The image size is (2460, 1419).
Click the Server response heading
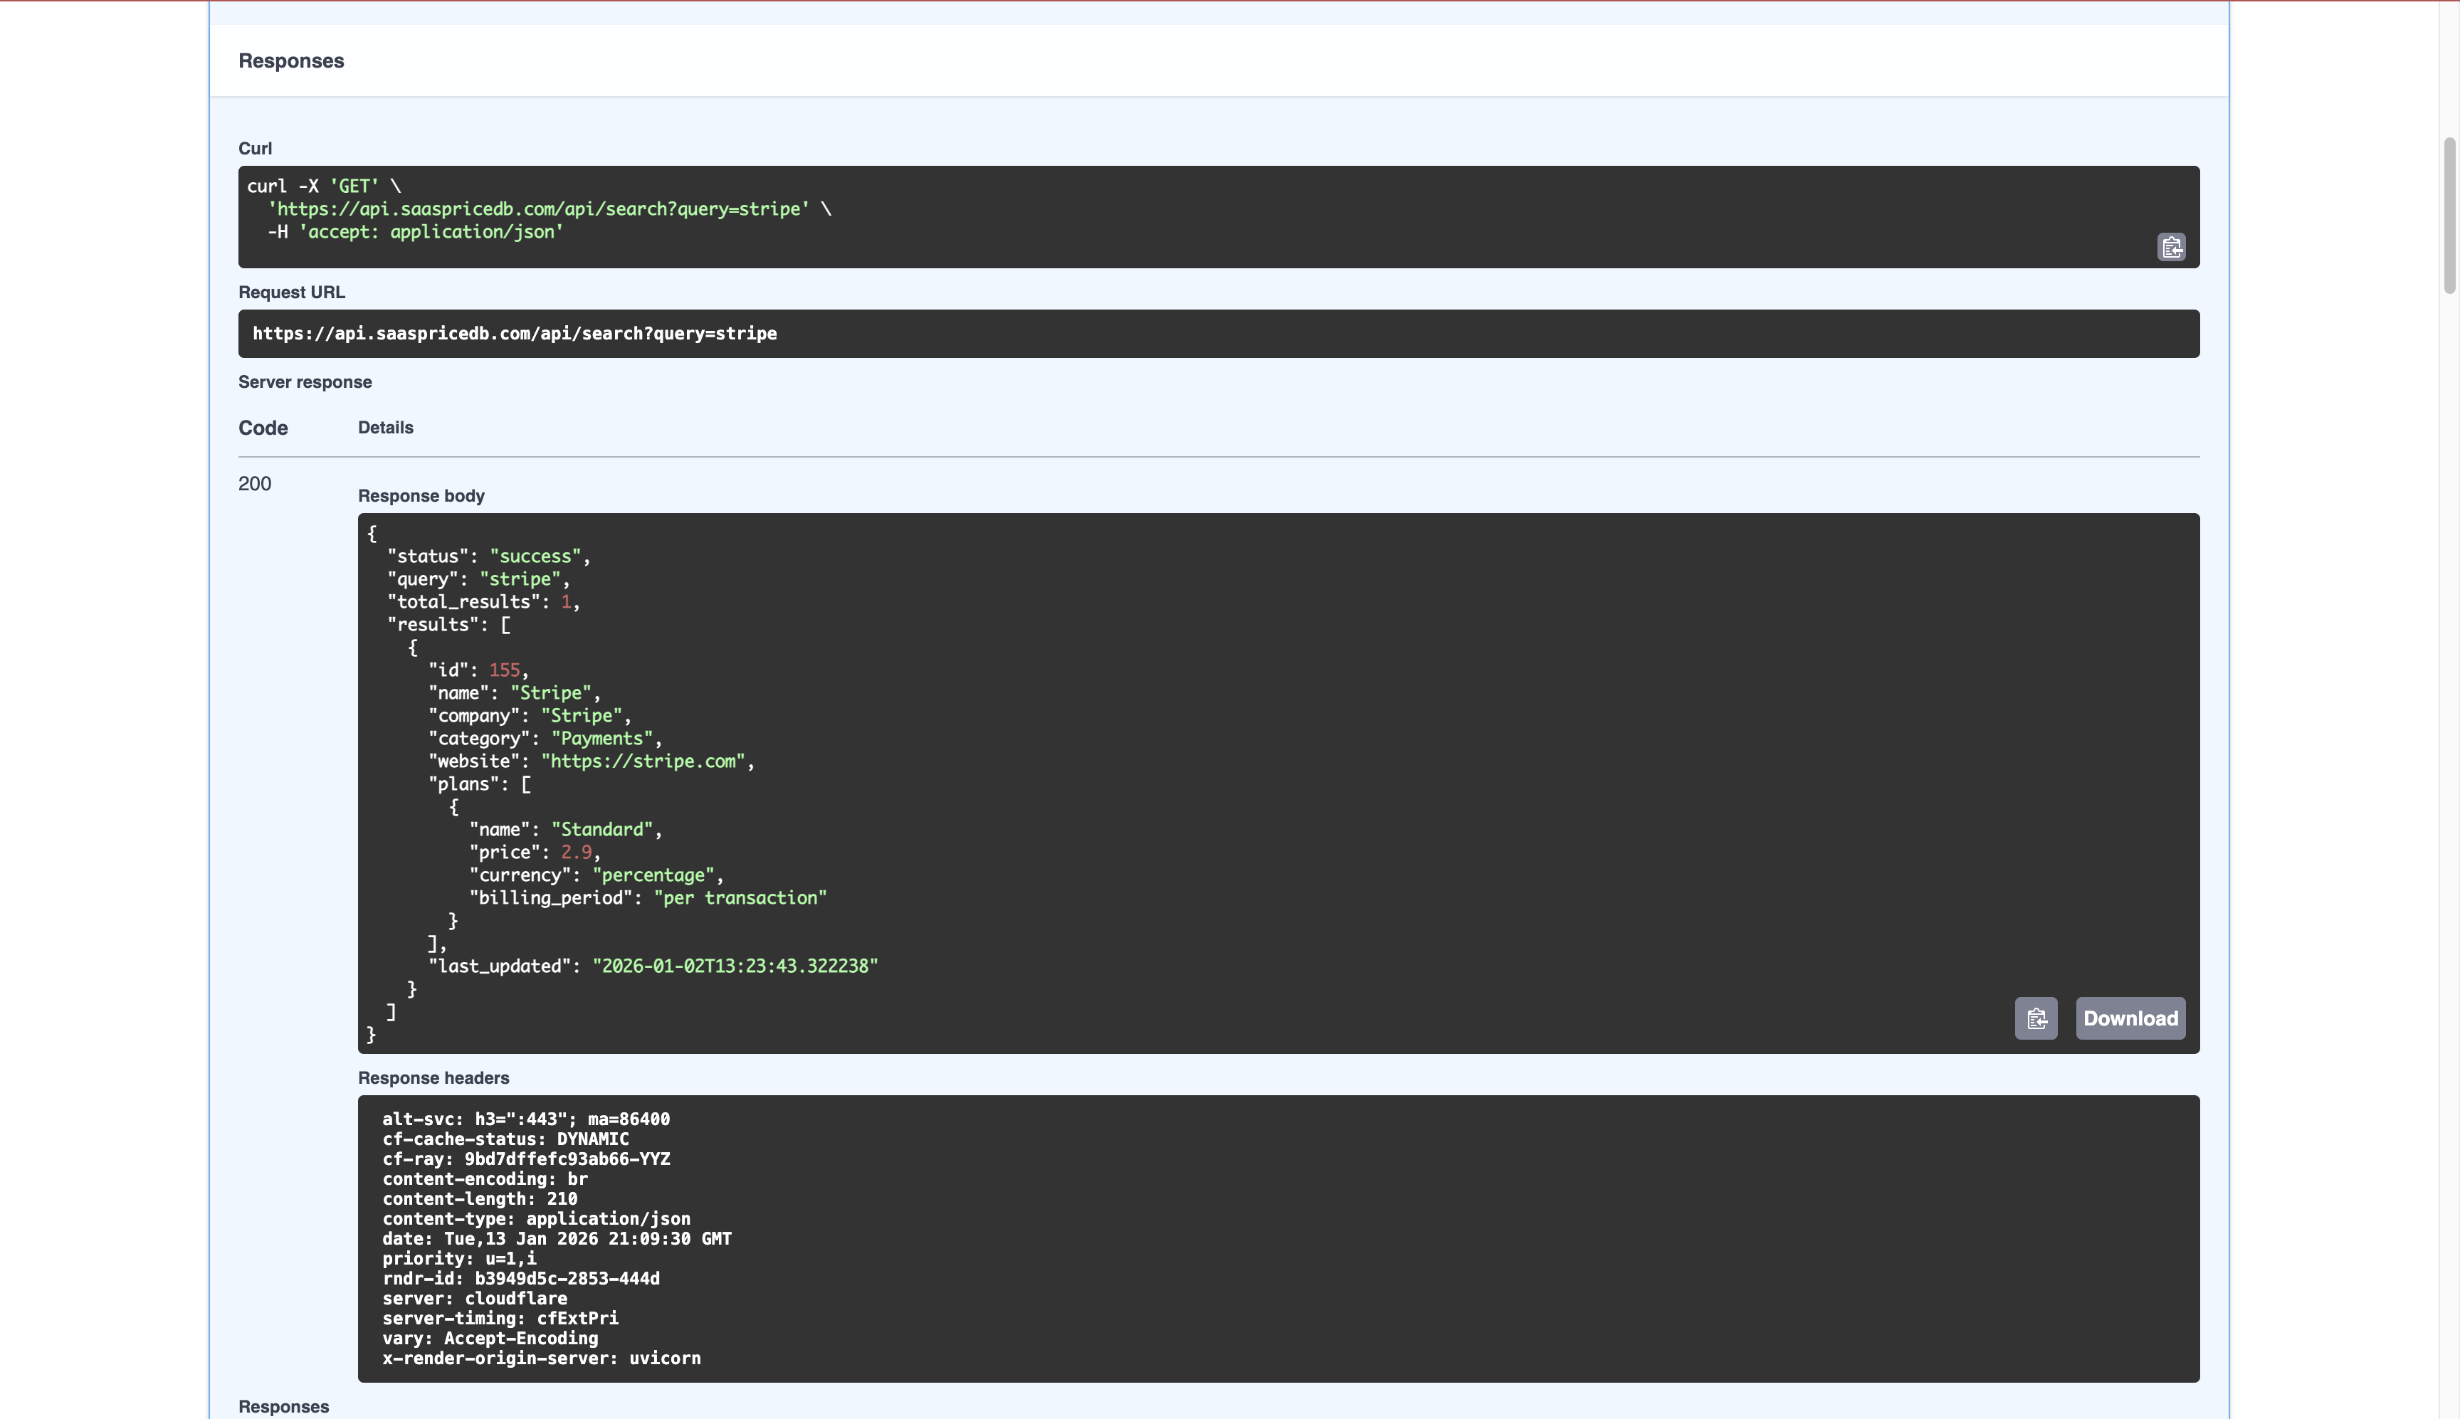click(x=305, y=381)
